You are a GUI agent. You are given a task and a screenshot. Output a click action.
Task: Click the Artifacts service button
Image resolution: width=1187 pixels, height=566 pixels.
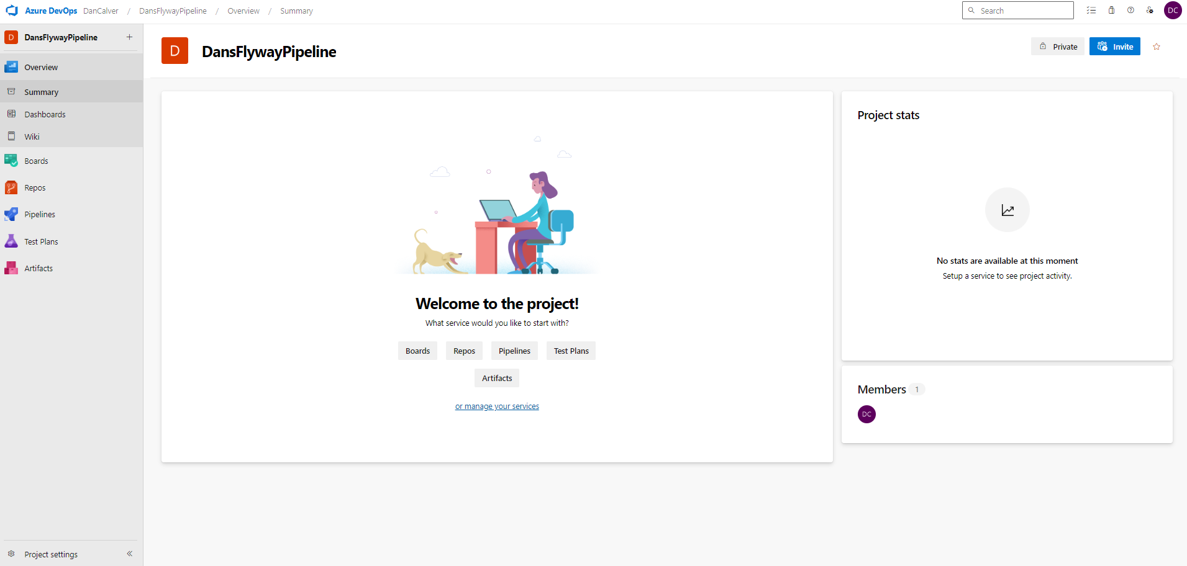point(497,378)
